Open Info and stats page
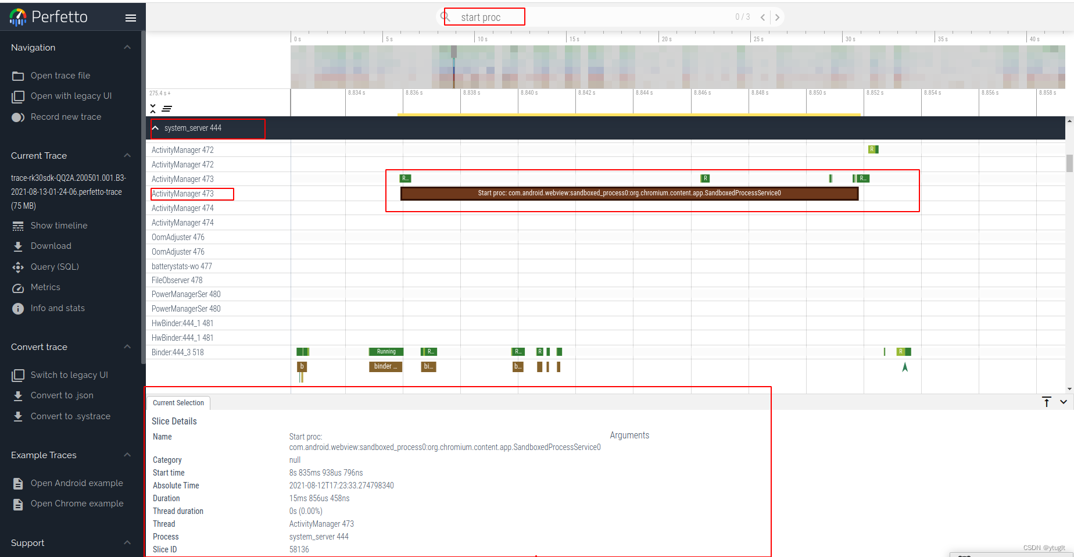 click(x=58, y=308)
